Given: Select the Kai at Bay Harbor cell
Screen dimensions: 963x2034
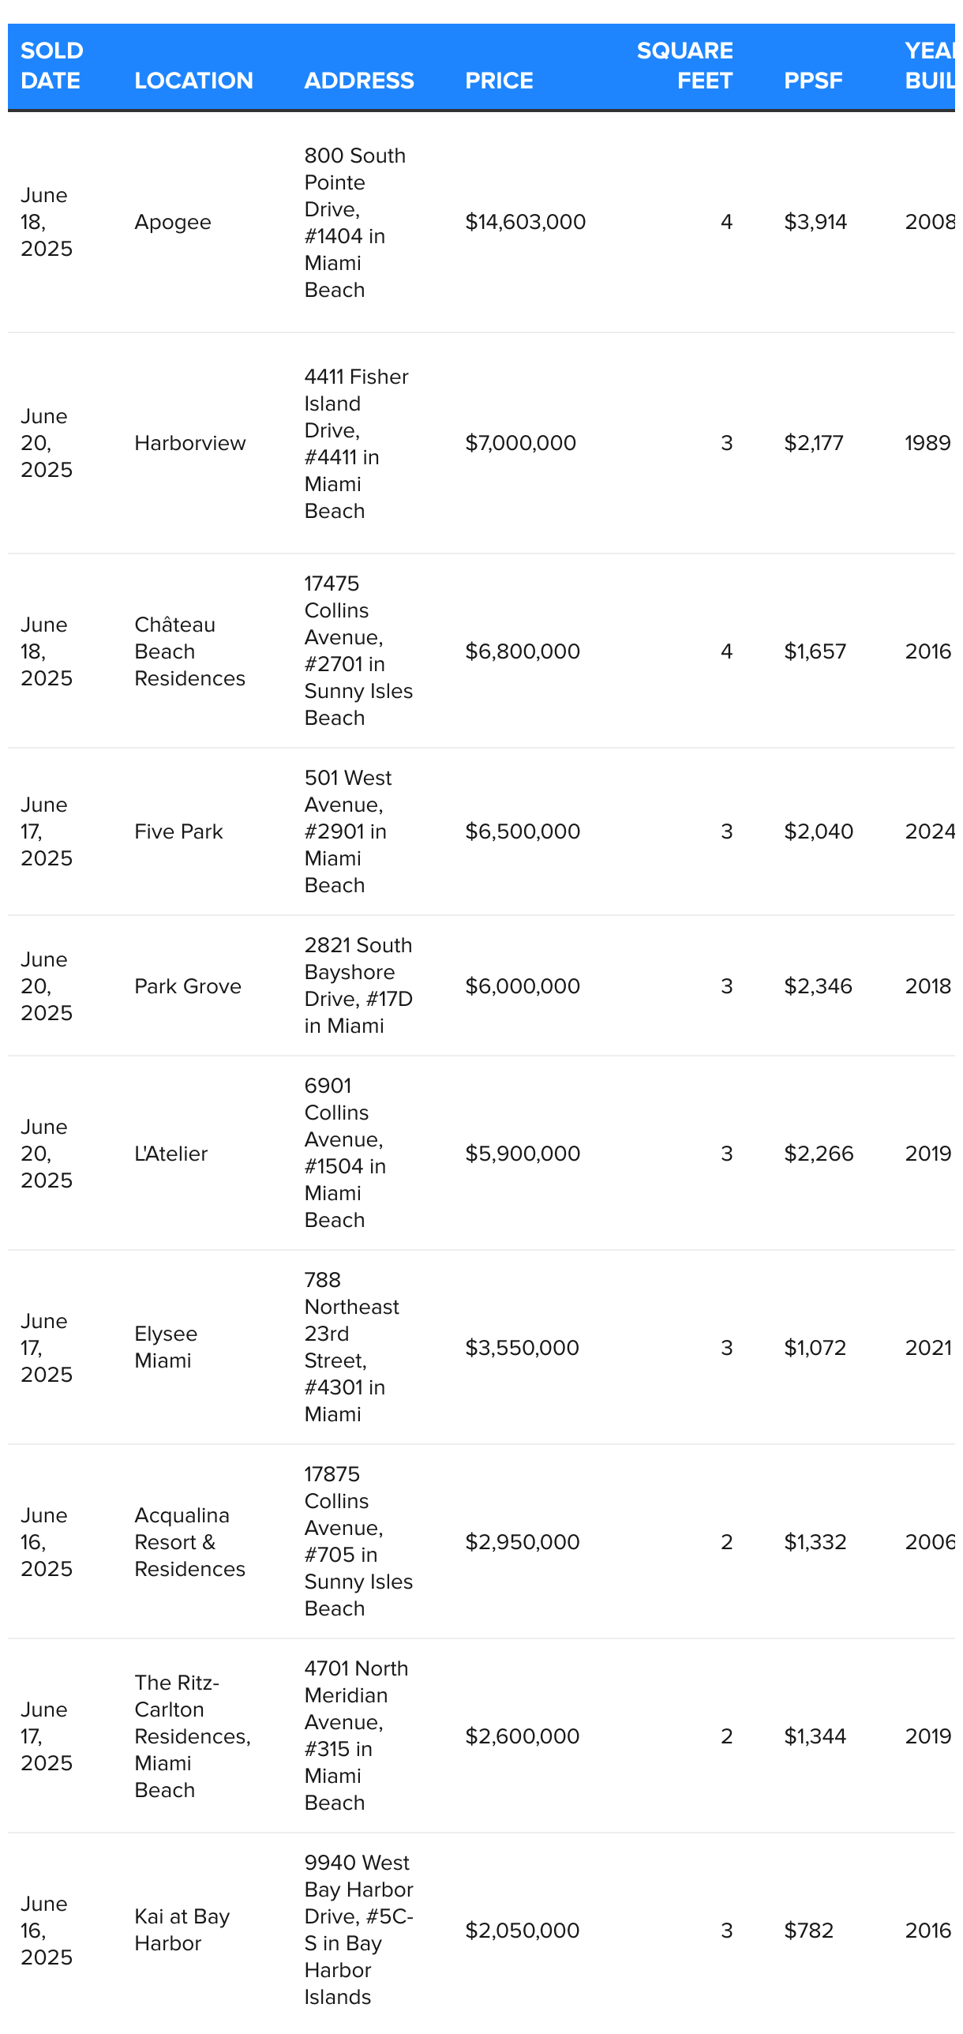Looking at the screenshot, I should 182,1930.
